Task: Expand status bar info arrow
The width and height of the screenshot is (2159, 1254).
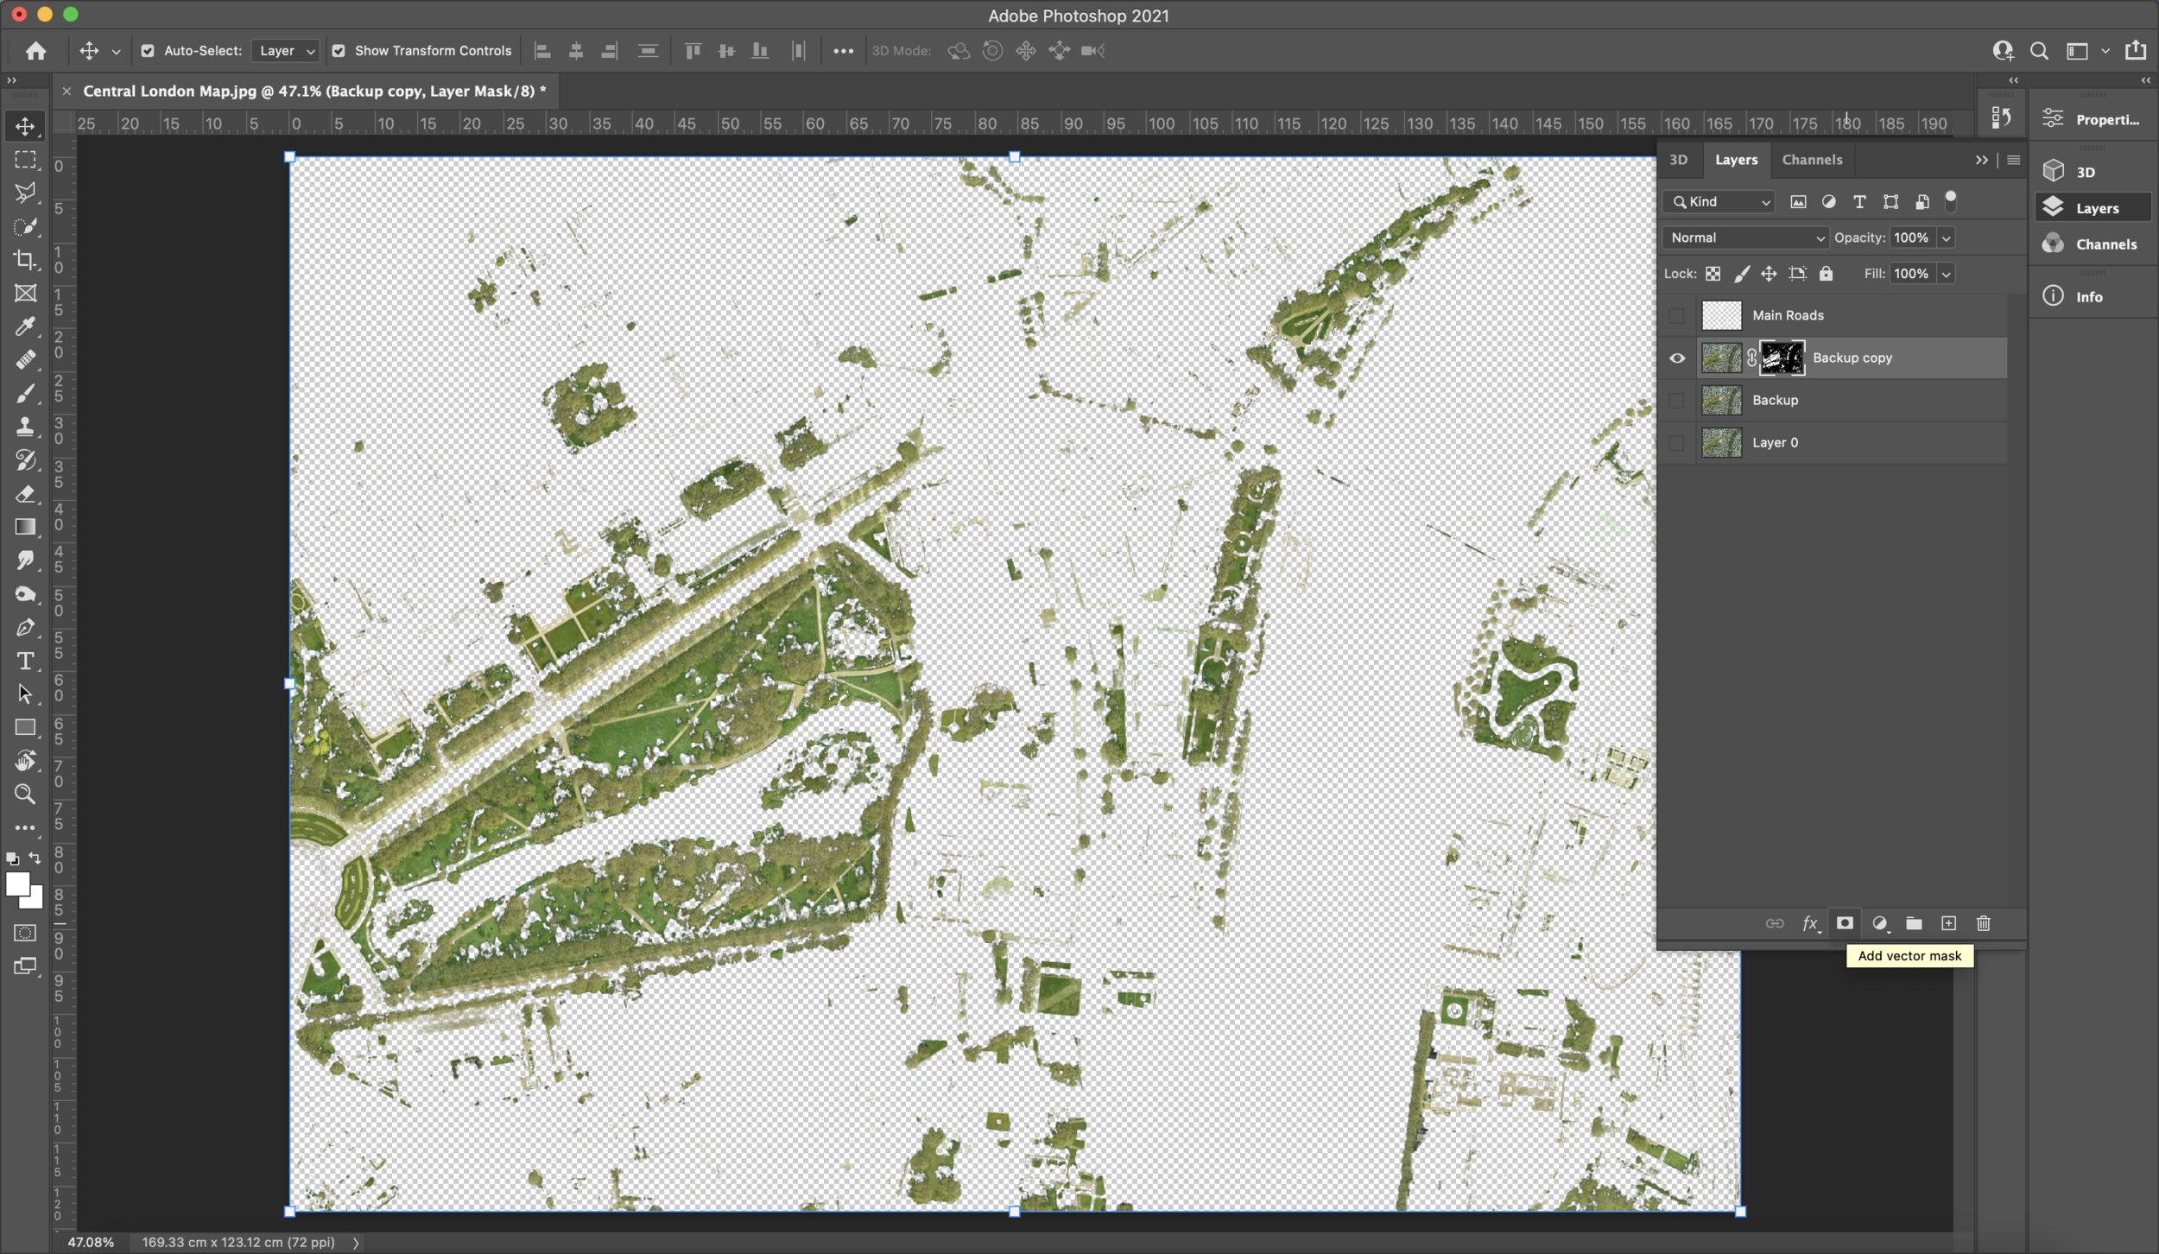Action: pos(356,1242)
